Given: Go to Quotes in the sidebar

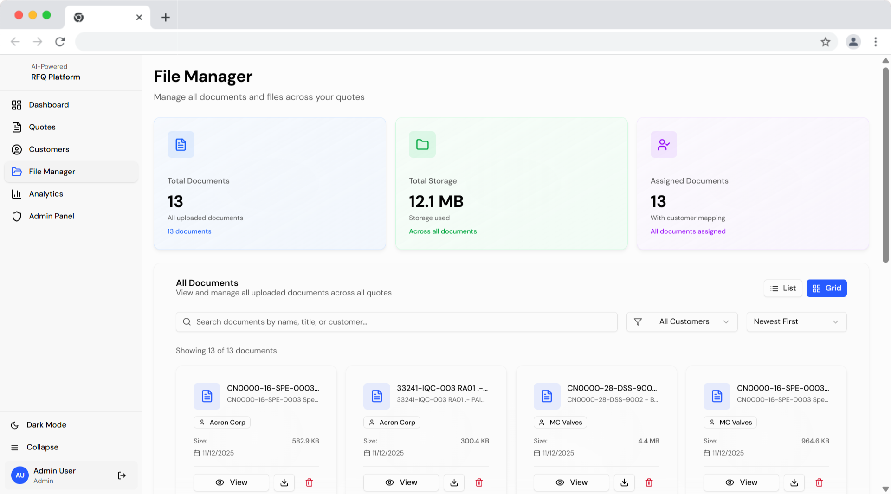Looking at the screenshot, I should pyautogui.click(x=71, y=127).
